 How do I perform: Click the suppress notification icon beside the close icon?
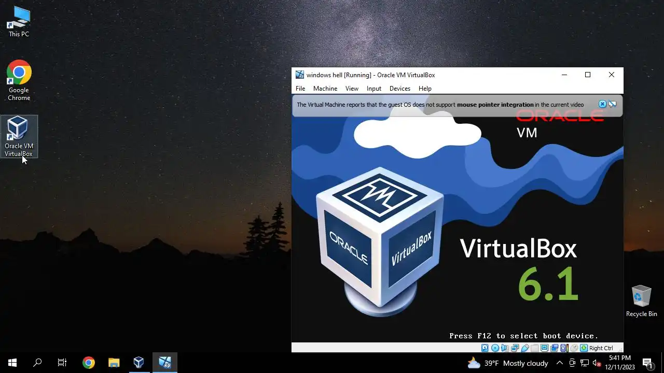(x=612, y=104)
